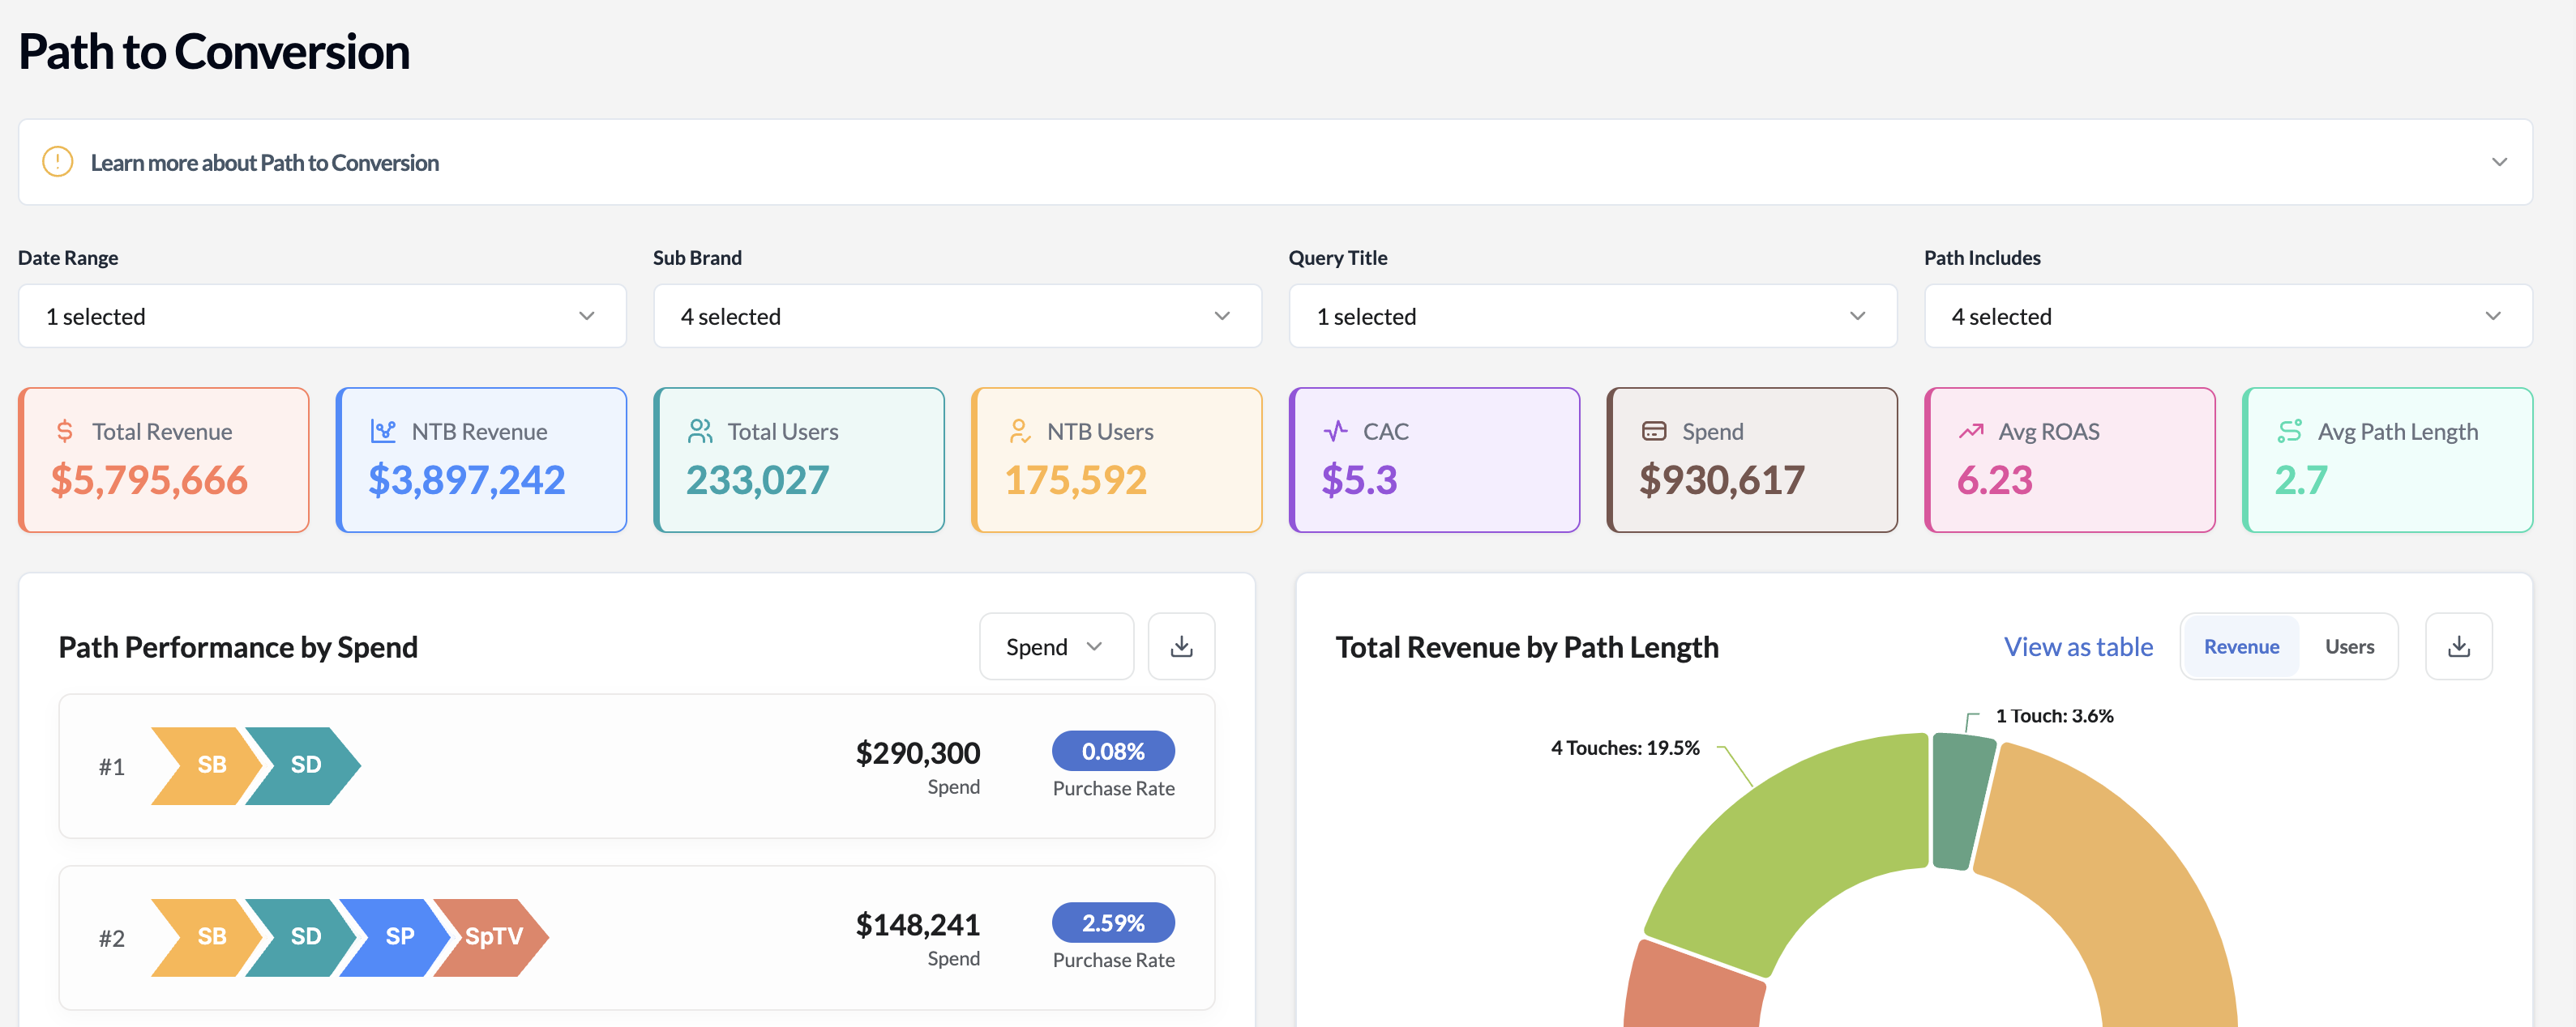
Task: Download the Path Performance by Spend chart
Action: click(x=1181, y=646)
